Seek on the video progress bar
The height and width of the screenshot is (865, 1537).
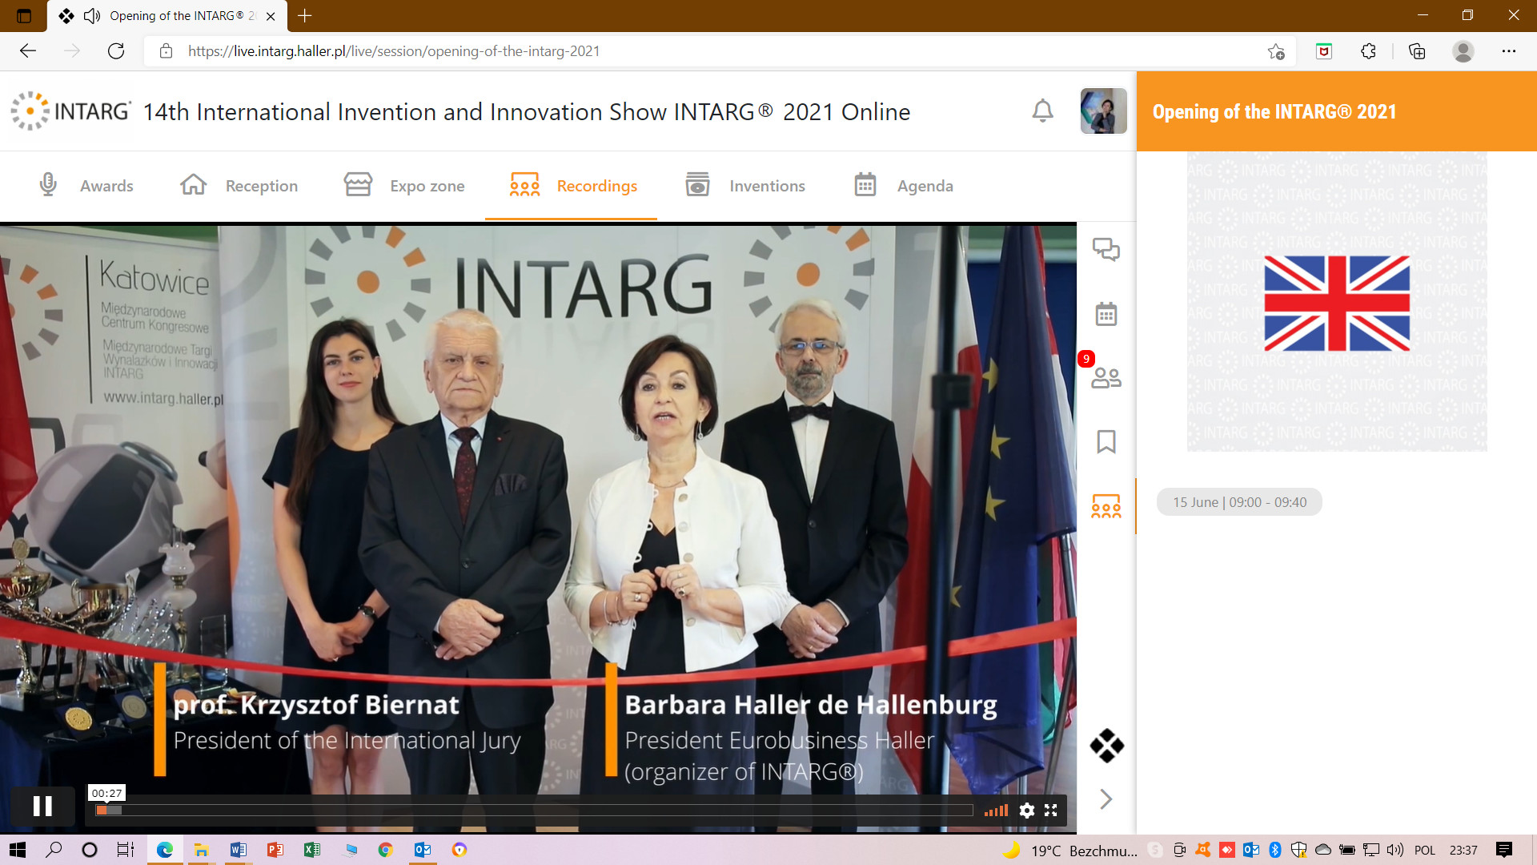534,811
